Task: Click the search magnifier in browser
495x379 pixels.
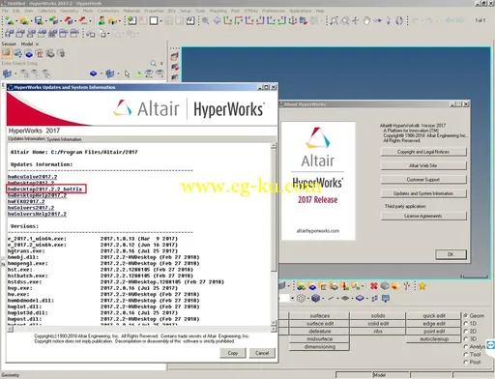Action: coord(154,64)
